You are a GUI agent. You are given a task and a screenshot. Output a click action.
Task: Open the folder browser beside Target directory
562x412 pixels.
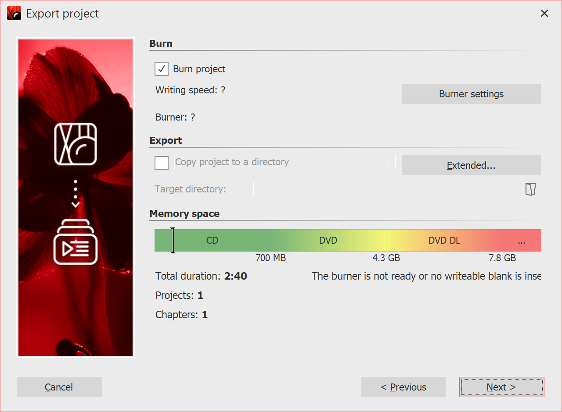pyautogui.click(x=530, y=189)
